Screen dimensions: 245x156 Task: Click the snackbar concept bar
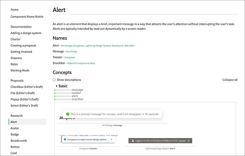pyautogui.click(x=62, y=99)
